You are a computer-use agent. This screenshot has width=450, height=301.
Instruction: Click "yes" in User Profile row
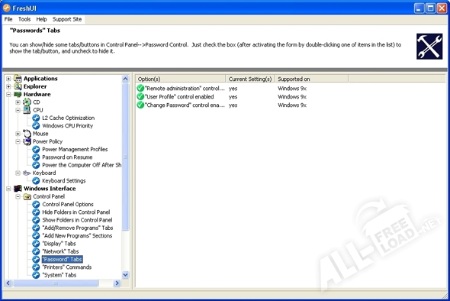point(233,97)
